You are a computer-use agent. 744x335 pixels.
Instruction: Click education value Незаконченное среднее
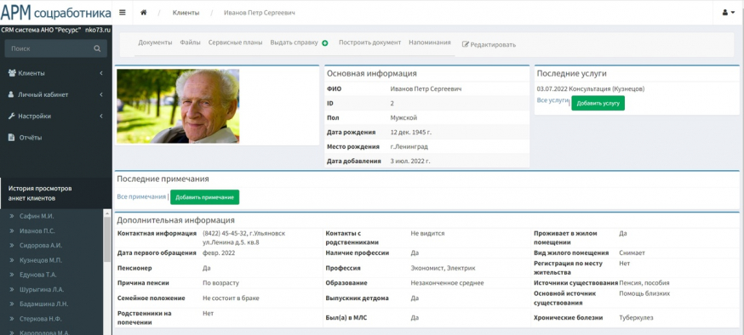(447, 283)
